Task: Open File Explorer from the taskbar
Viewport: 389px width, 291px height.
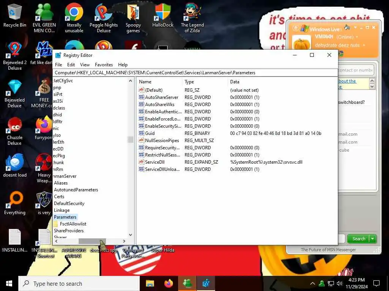Action: [150, 283]
